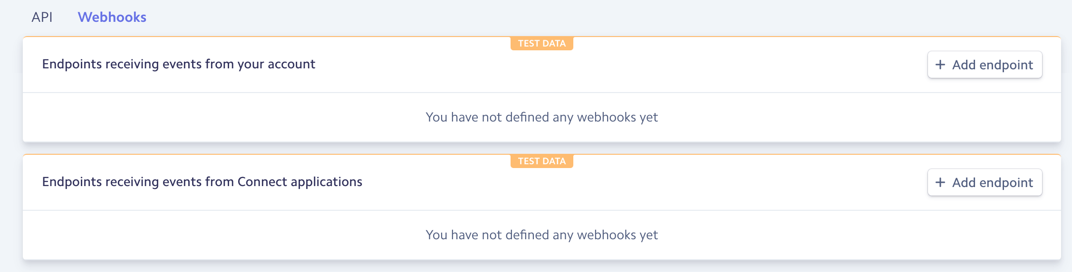
Task: Click blank header space in account endpoints panel
Action: (x=618, y=71)
